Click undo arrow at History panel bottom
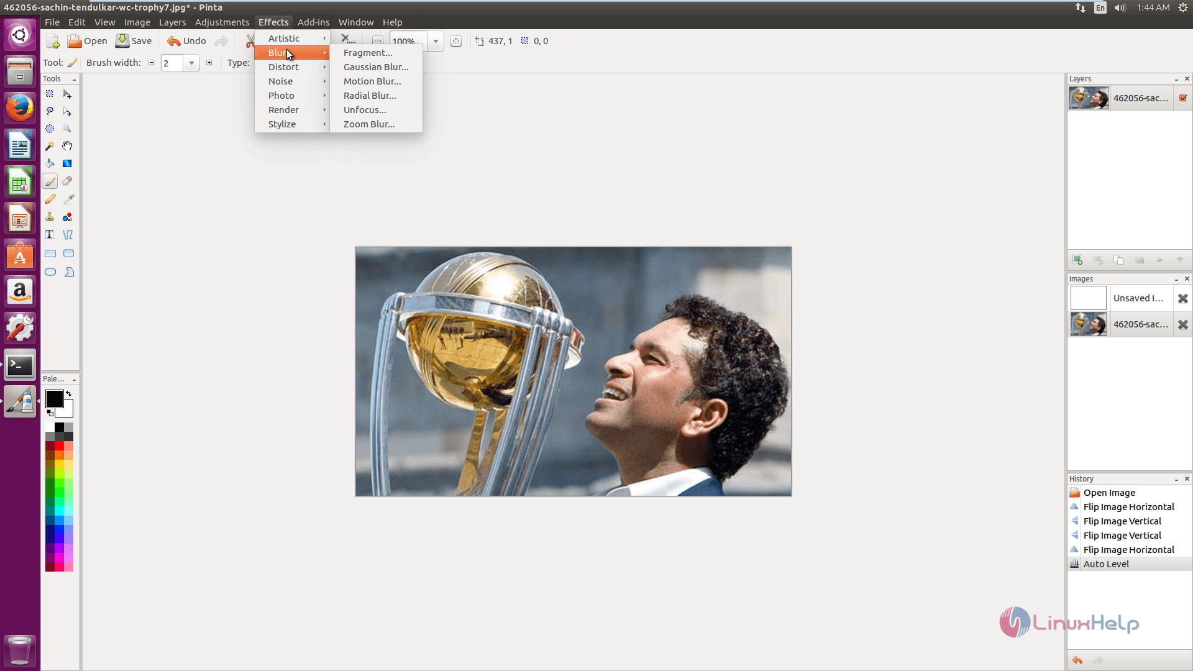Viewport: 1193px width, 671px height. coord(1077,660)
